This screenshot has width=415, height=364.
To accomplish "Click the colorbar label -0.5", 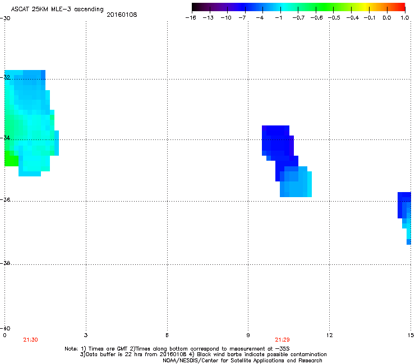I will click(x=334, y=18).
